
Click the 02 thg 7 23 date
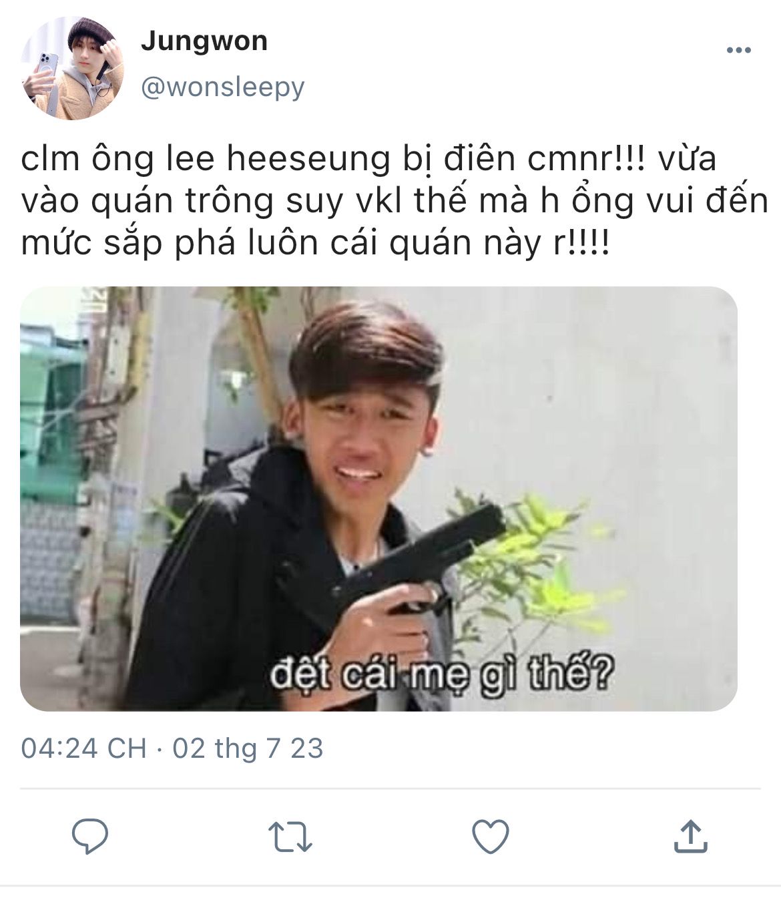pyautogui.click(x=248, y=748)
